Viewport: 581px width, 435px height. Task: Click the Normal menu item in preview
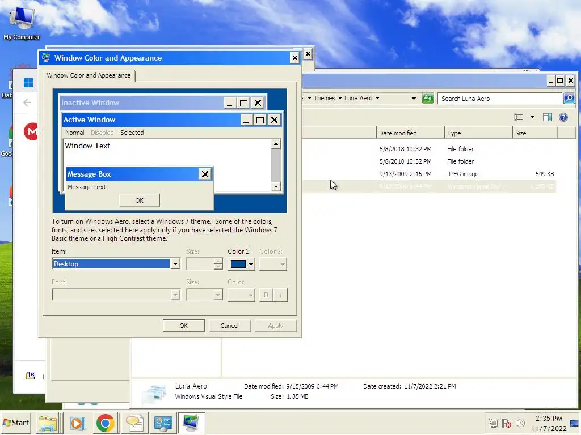[x=74, y=133]
